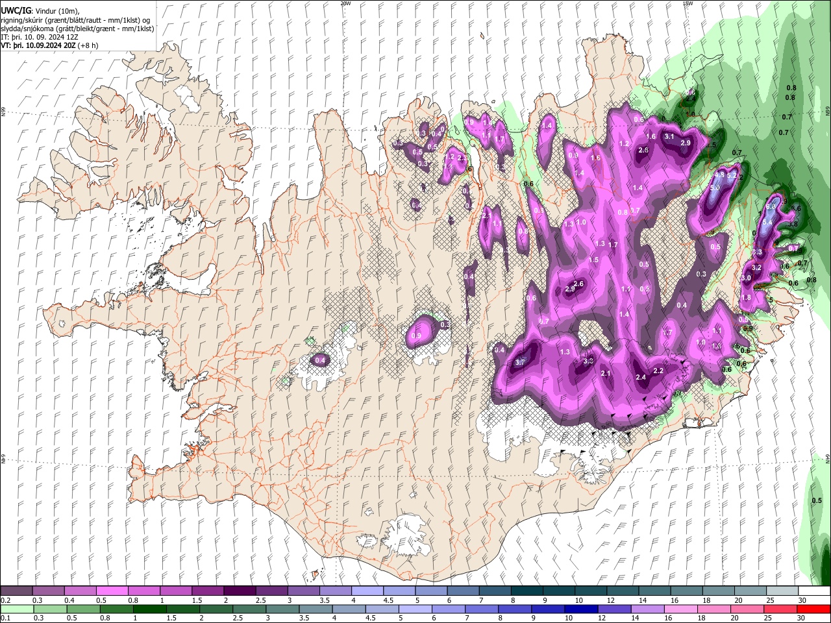Click the 3.7 precipitation value on the map

click(519, 362)
